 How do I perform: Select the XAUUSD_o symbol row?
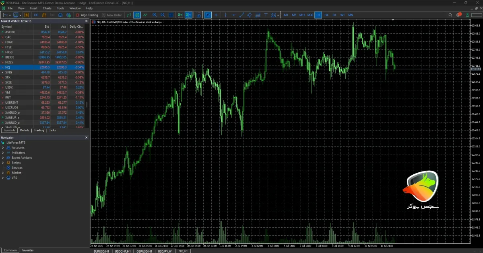coord(43,122)
